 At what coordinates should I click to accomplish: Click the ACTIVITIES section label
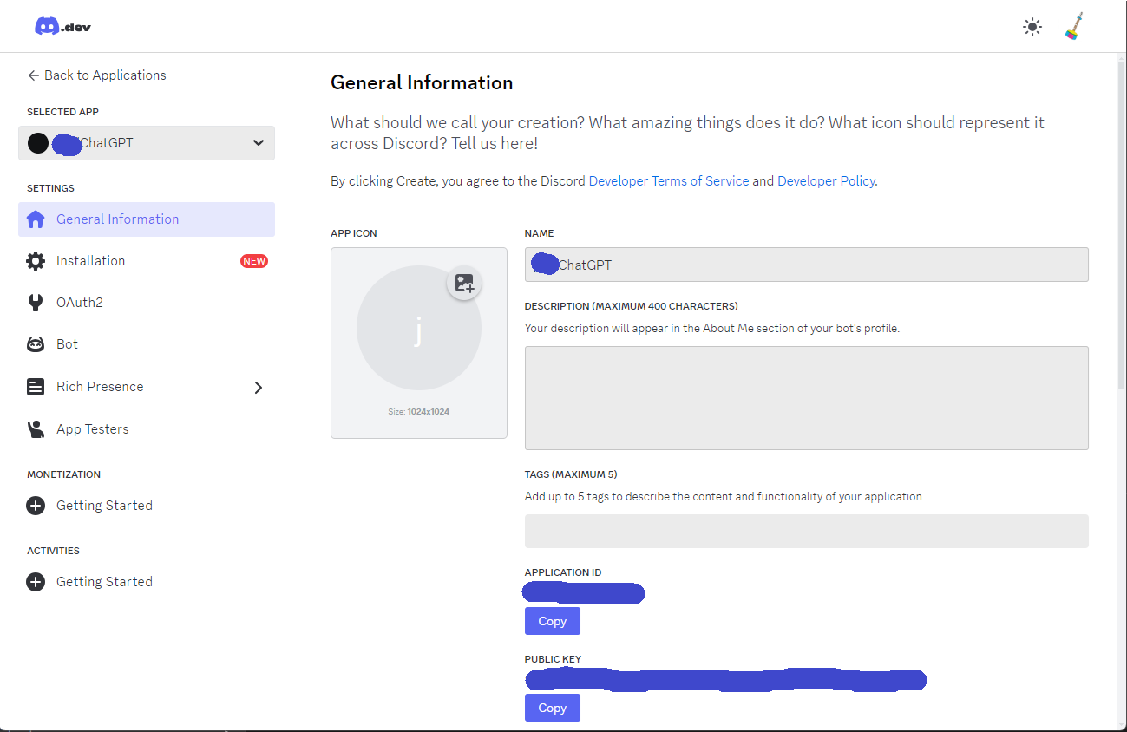(53, 551)
